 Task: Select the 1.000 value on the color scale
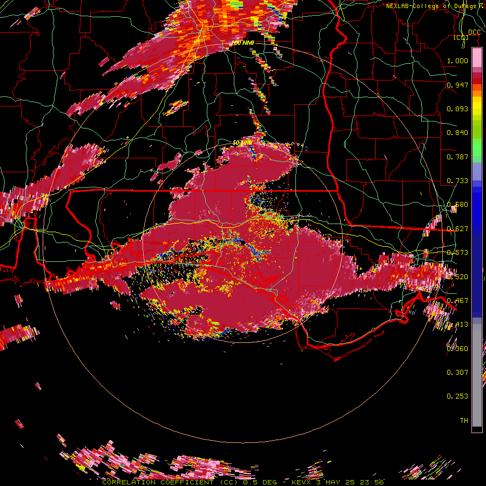[x=457, y=60]
